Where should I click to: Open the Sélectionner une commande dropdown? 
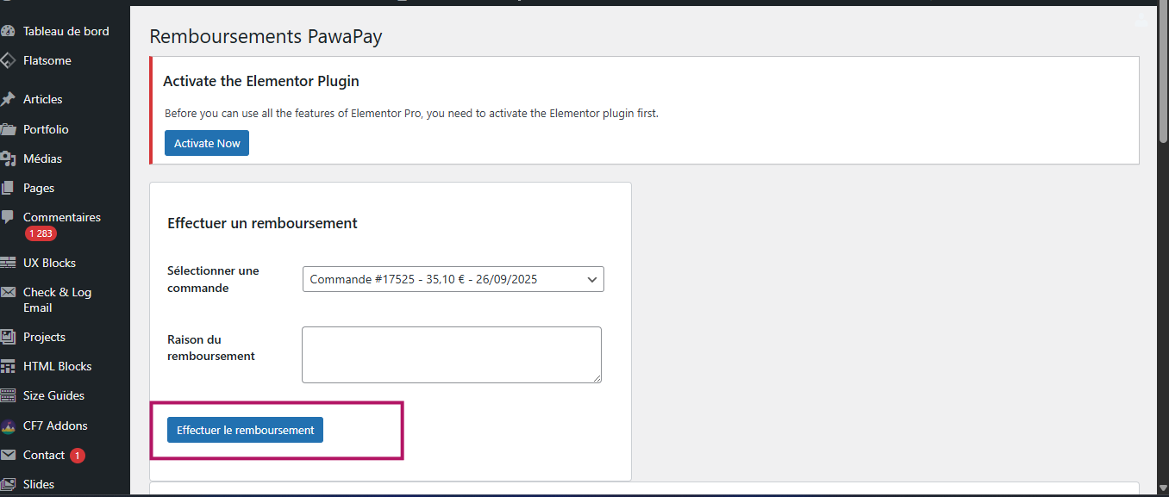coord(453,279)
